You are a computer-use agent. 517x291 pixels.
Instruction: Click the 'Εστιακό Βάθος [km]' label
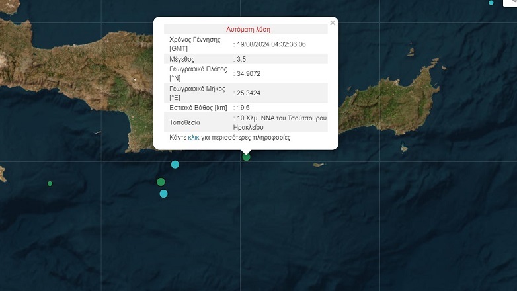198,107
